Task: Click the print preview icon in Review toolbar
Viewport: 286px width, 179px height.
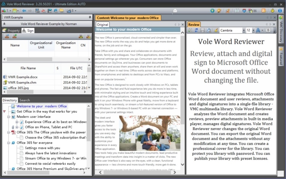Action: point(209,30)
